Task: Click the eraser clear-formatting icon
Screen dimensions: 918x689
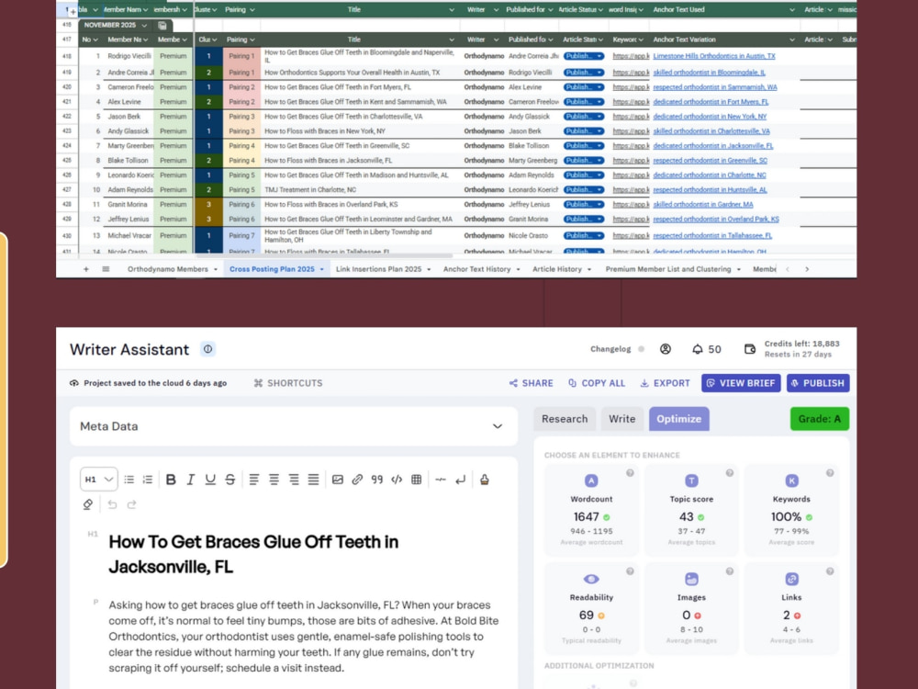Action: (88, 503)
